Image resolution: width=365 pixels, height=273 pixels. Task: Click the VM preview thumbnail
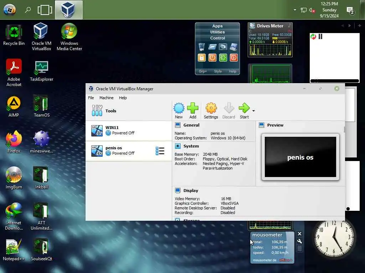[300, 157]
